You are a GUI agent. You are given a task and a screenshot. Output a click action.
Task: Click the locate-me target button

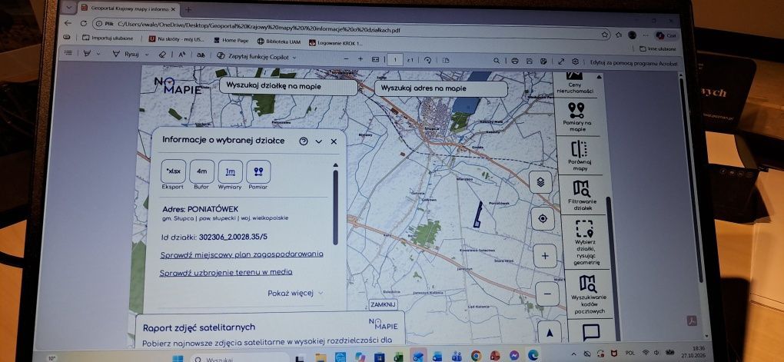(x=543, y=218)
